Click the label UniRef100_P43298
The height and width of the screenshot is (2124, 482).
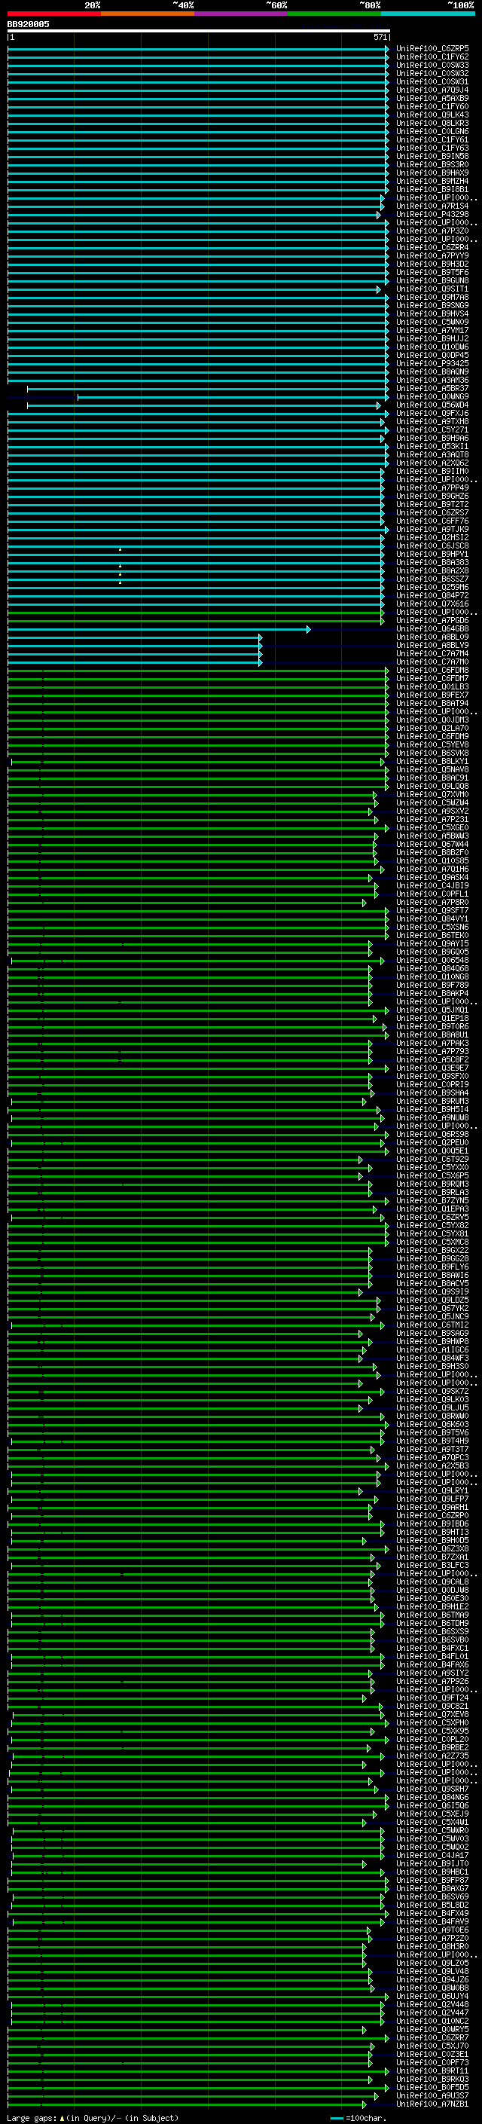click(x=432, y=215)
